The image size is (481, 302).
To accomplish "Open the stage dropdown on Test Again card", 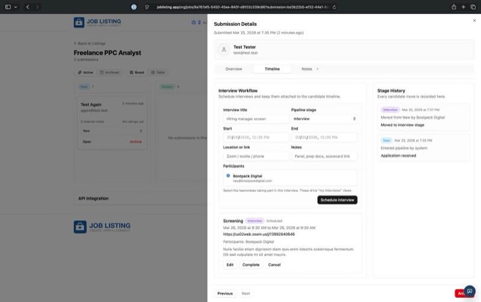I will (x=112, y=131).
